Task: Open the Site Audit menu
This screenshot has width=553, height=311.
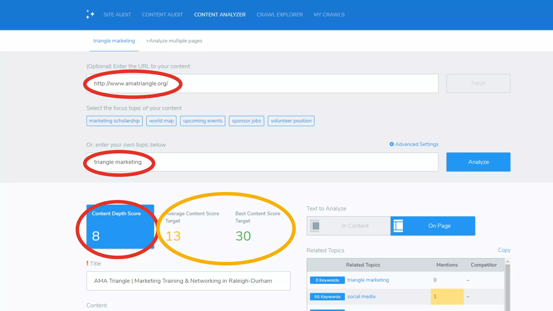Action: tap(117, 15)
